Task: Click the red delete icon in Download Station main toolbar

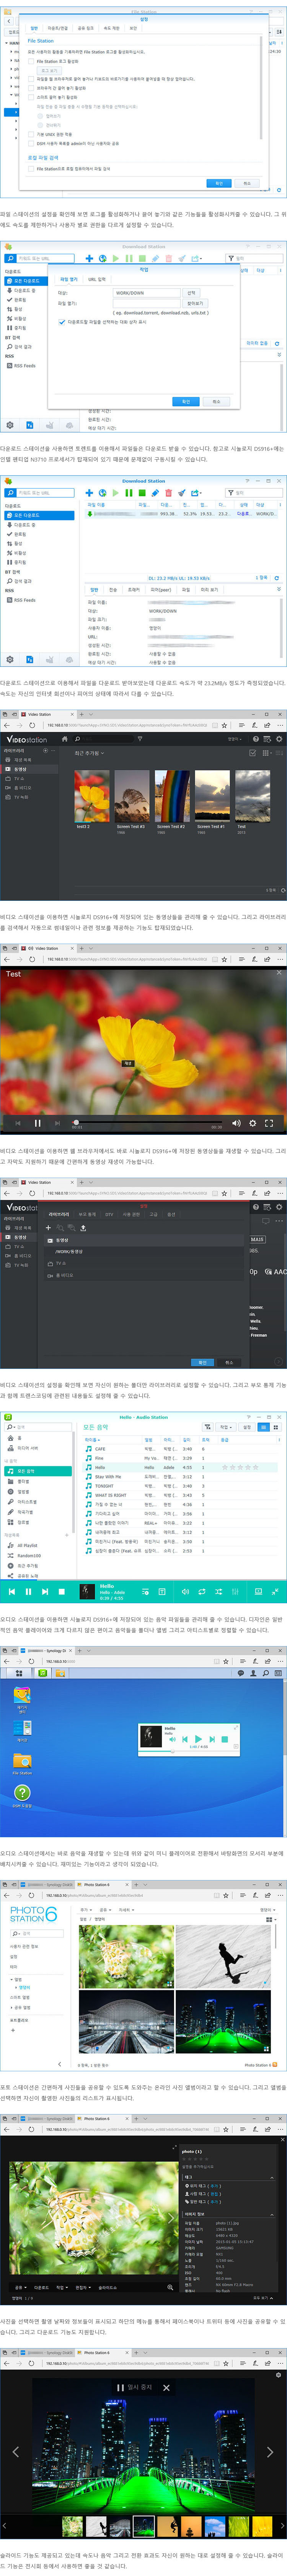Action: click(x=168, y=493)
